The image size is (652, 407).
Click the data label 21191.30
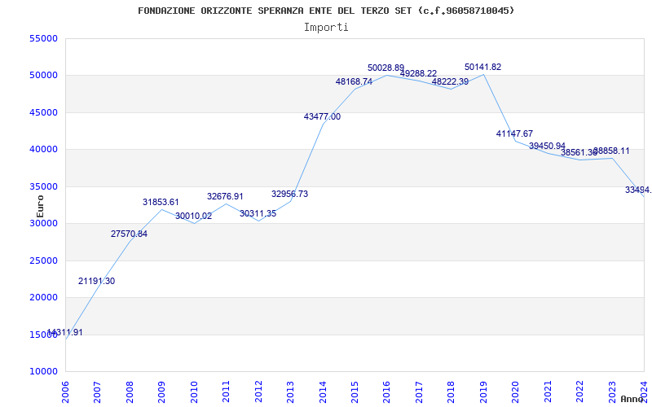tap(96, 281)
